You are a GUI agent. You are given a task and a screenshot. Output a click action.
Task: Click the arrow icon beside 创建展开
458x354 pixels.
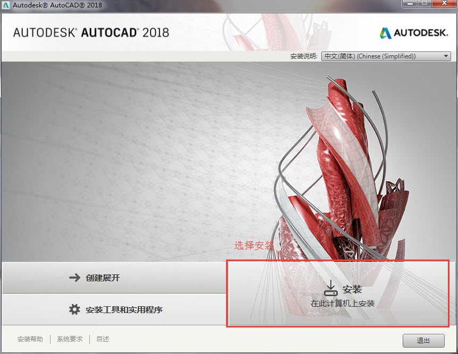(x=74, y=278)
